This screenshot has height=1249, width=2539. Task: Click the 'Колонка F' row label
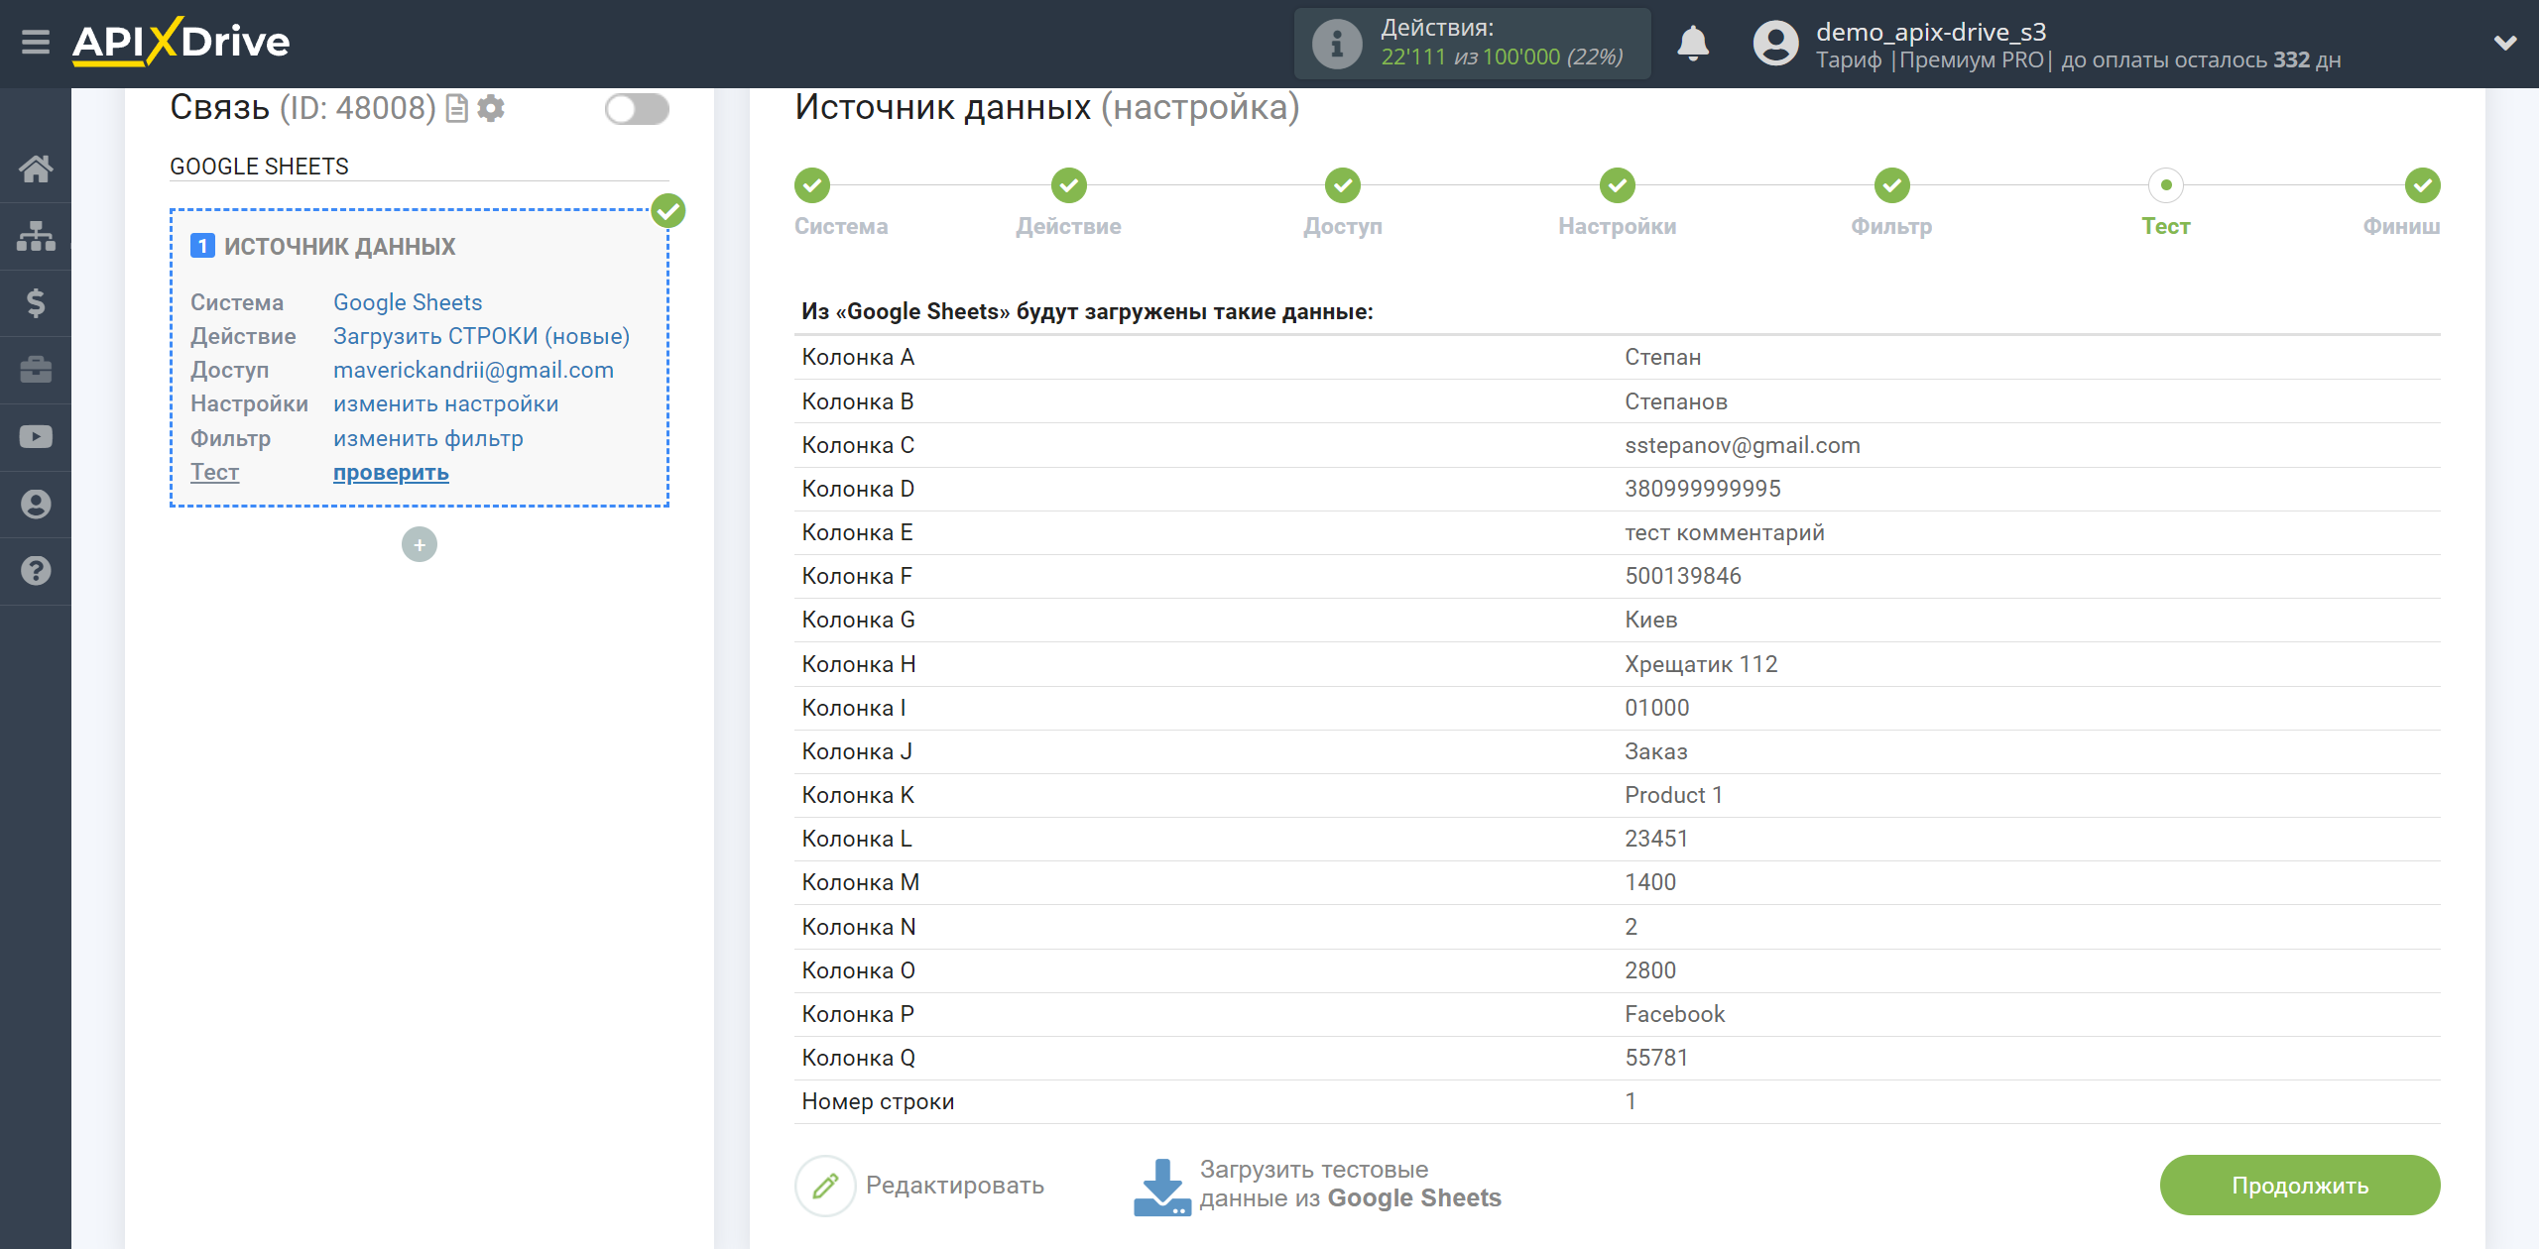click(x=857, y=576)
